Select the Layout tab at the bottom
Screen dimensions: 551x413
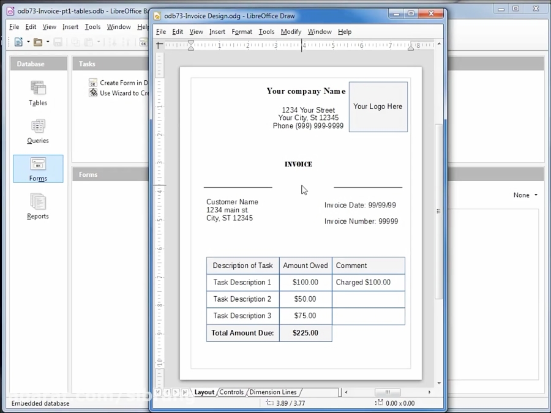[204, 392]
